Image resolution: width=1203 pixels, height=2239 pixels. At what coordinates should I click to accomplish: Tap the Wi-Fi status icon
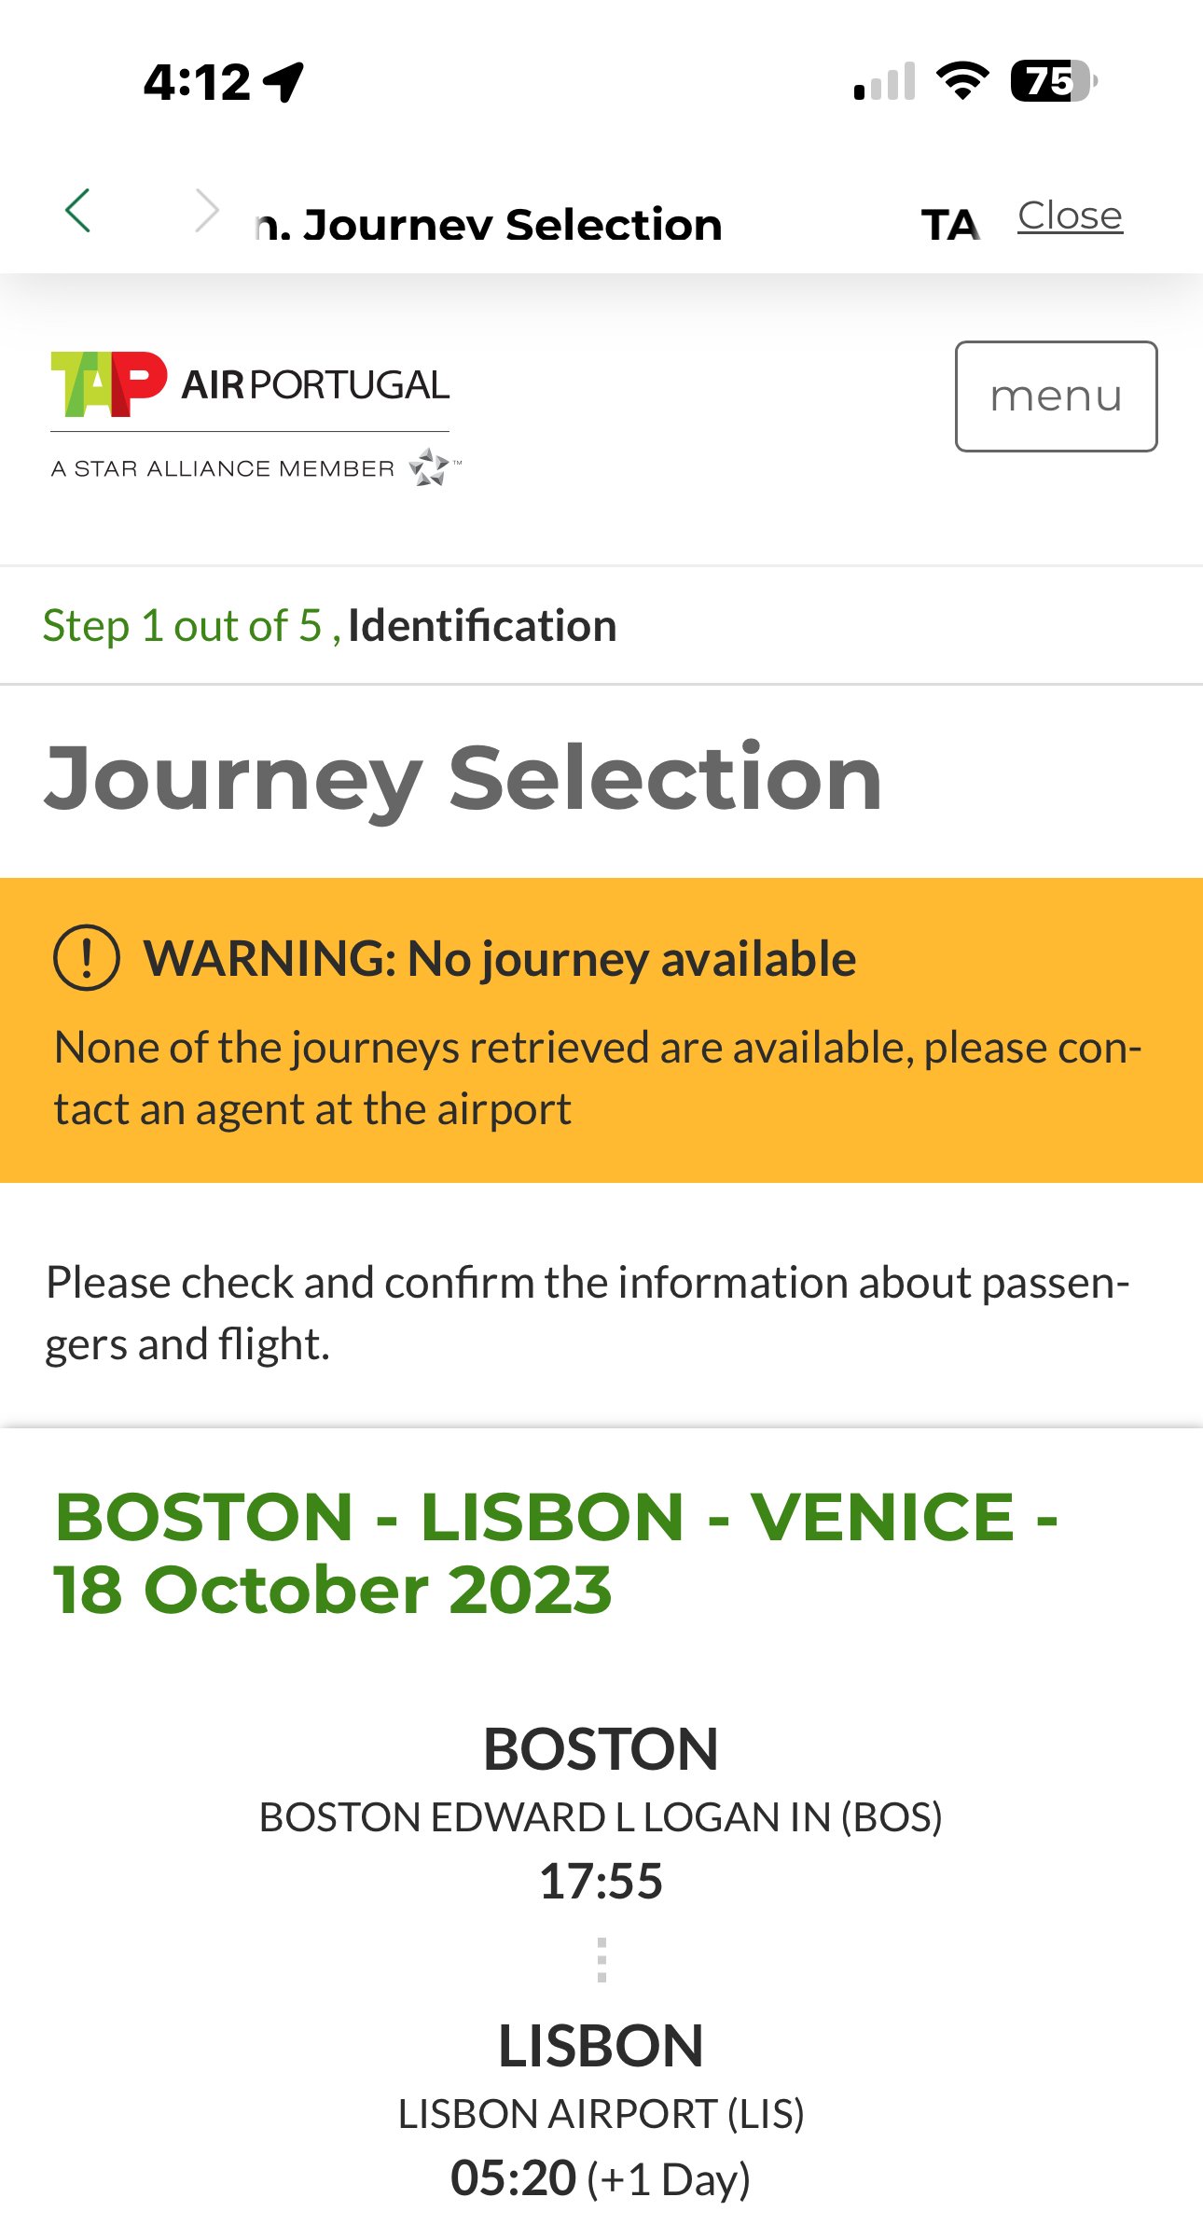point(963,81)
